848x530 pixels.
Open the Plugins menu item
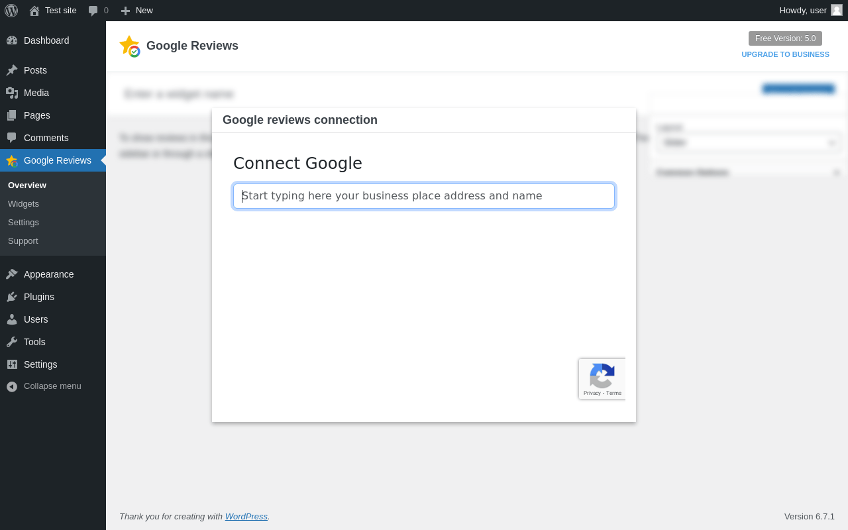(x=53, y=297)
